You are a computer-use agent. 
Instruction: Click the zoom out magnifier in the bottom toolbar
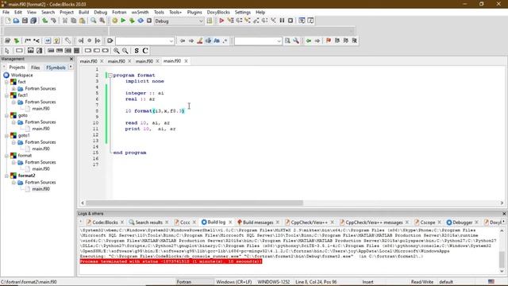pos(125,51)
